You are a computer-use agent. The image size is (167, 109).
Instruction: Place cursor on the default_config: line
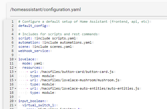33,26
